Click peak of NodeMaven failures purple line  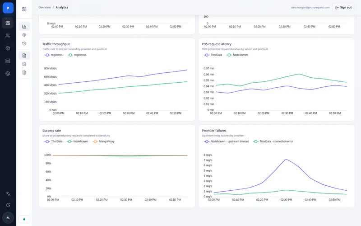pyautogui.click(x=286, y=160)
